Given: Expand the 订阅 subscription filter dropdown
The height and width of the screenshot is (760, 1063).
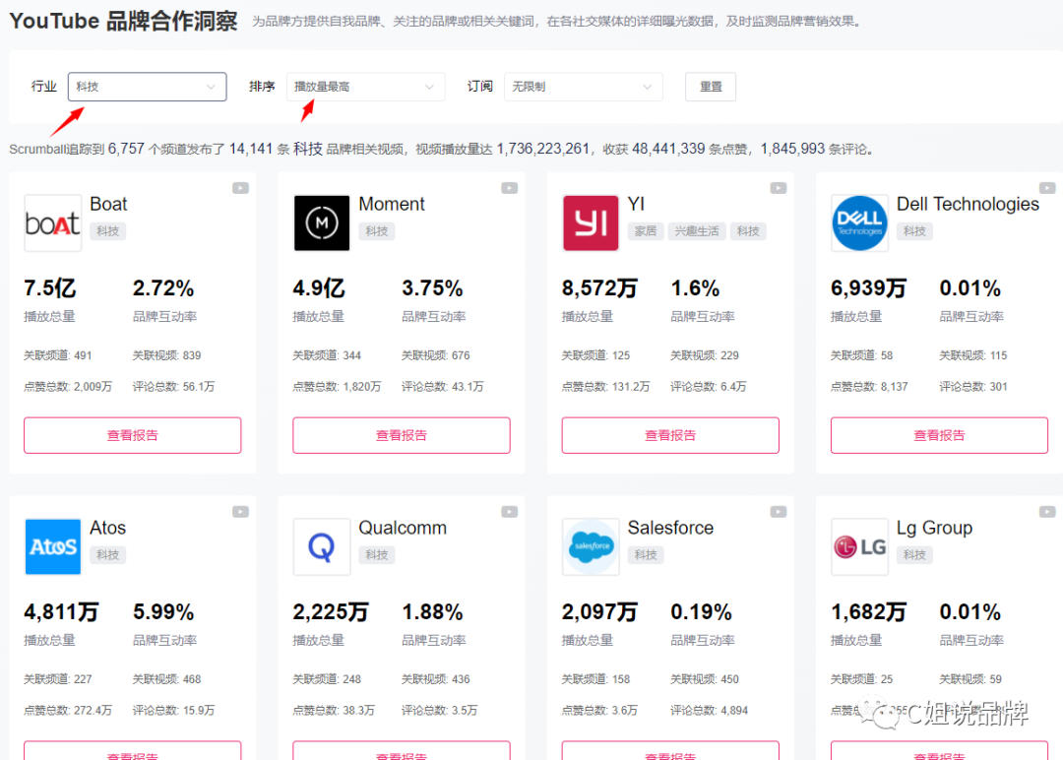Looking at the screenshot, I should click(x=583, y=87).
